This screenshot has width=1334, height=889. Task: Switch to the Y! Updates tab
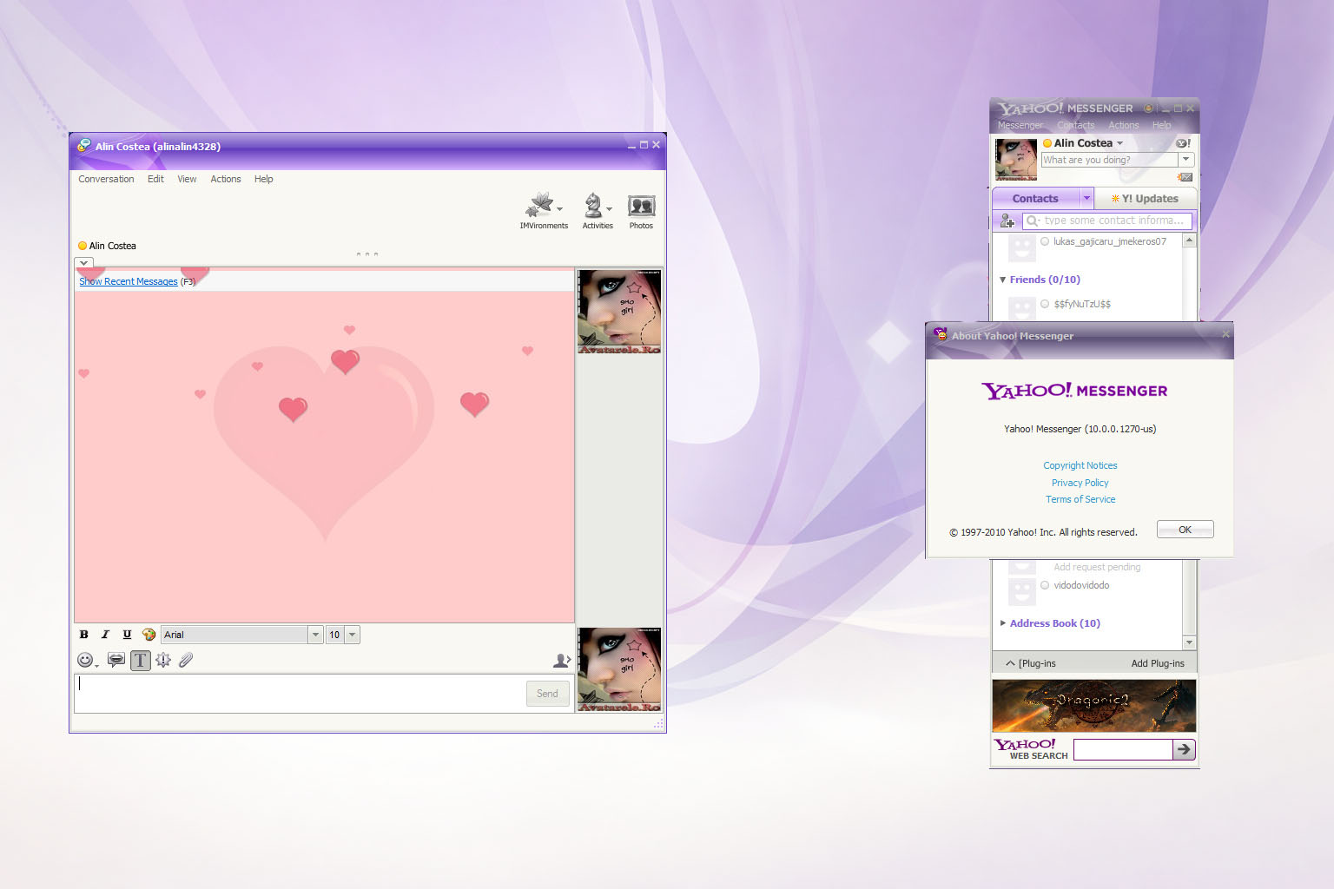1146,198
